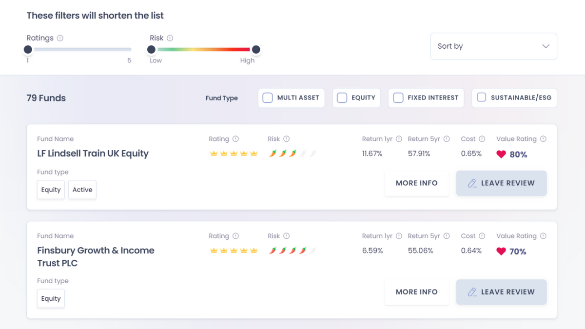Click Value Rating info icon in Finsbury card

(x=543, y=236)
